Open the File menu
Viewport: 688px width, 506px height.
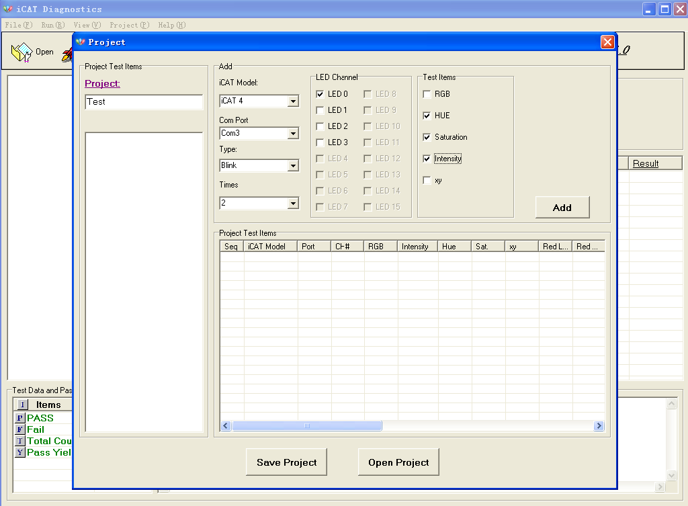coord(19,25)
